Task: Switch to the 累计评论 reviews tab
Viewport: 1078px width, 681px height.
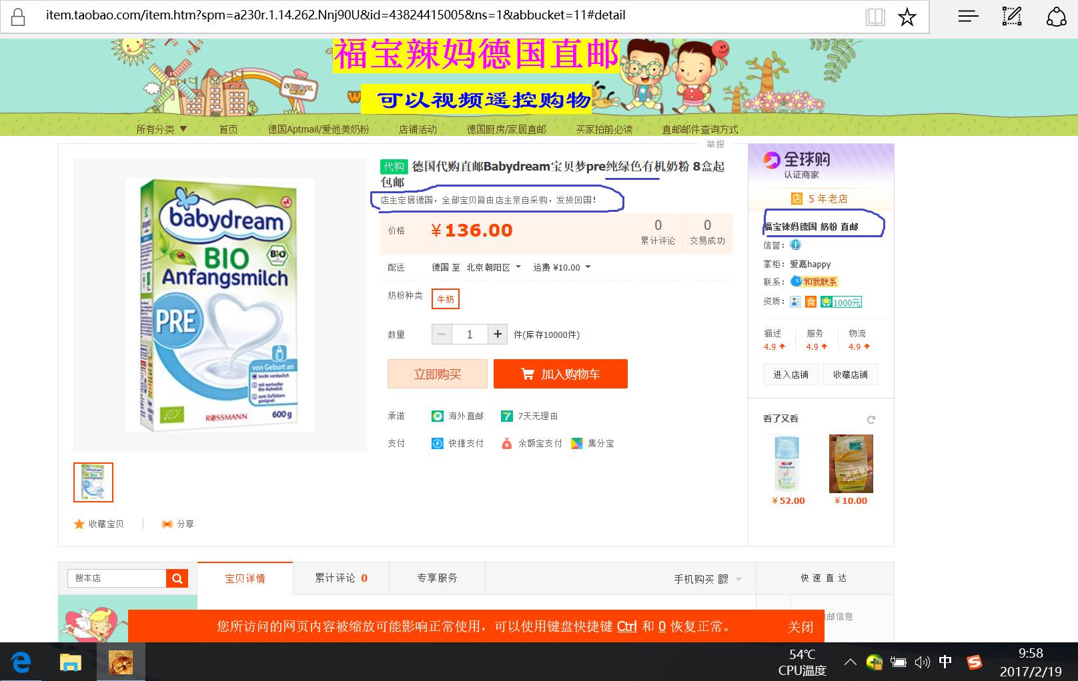Action: pyautogui.click(x=340, y=578)
